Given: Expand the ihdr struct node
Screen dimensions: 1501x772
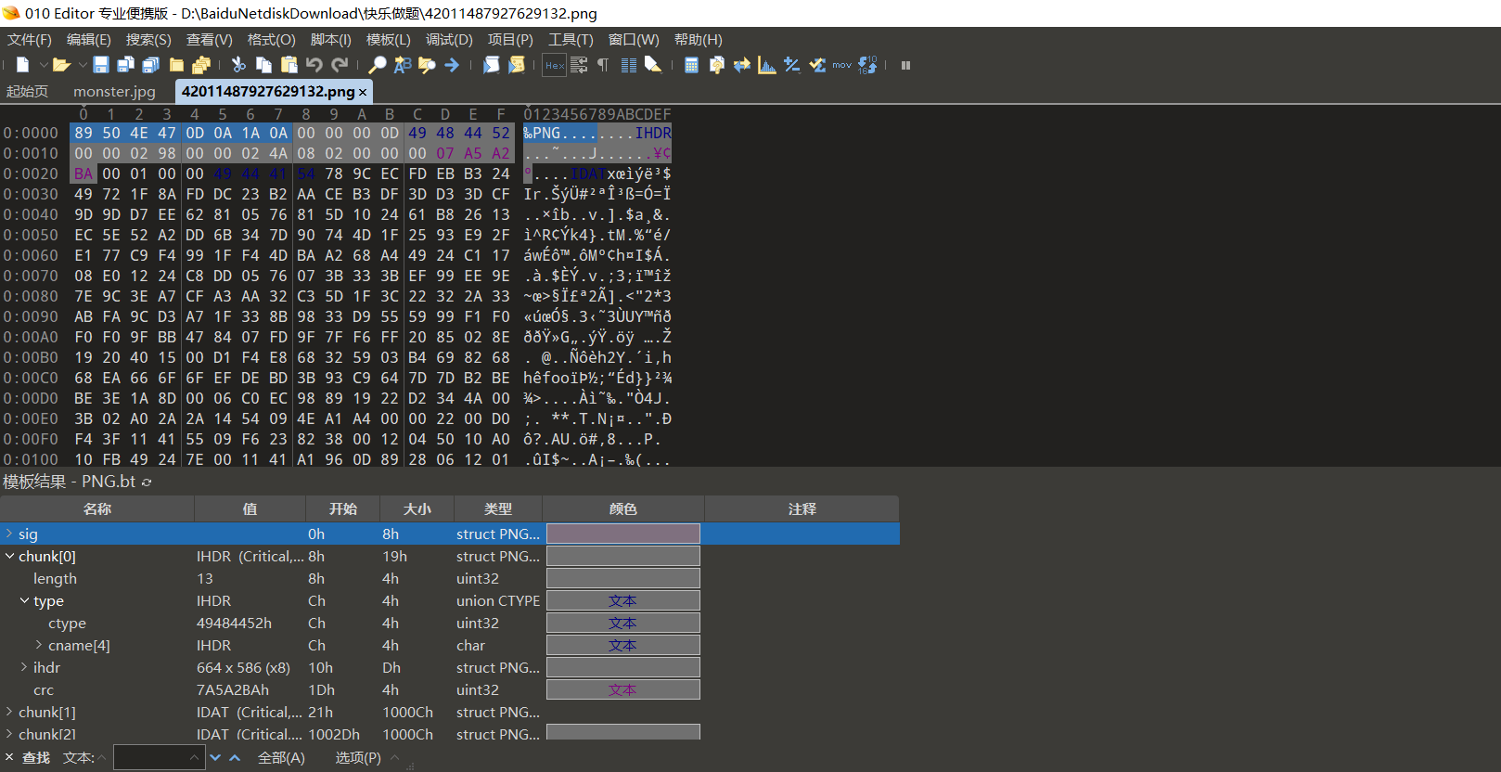Looking at the screenshot, I should pyautogui.click(x=24, y=667).
